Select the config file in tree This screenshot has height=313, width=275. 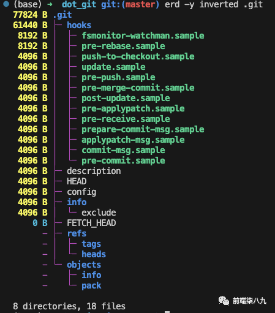(81, 192)
